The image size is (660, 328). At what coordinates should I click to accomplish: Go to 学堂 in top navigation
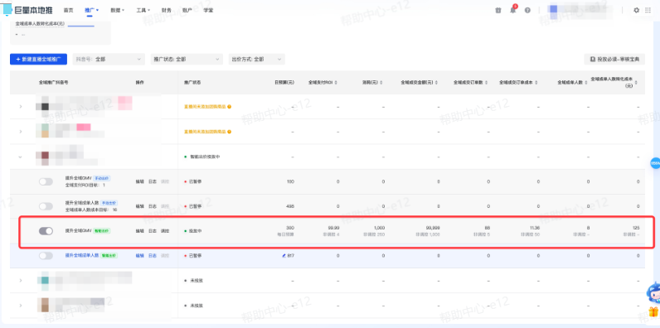pyautogui.click(x=208, y=10)
